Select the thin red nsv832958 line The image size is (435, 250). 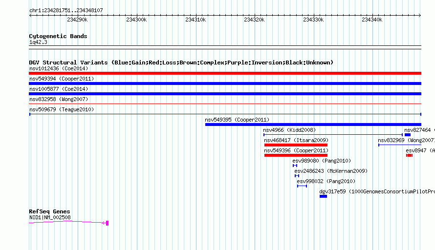point(225,104)
